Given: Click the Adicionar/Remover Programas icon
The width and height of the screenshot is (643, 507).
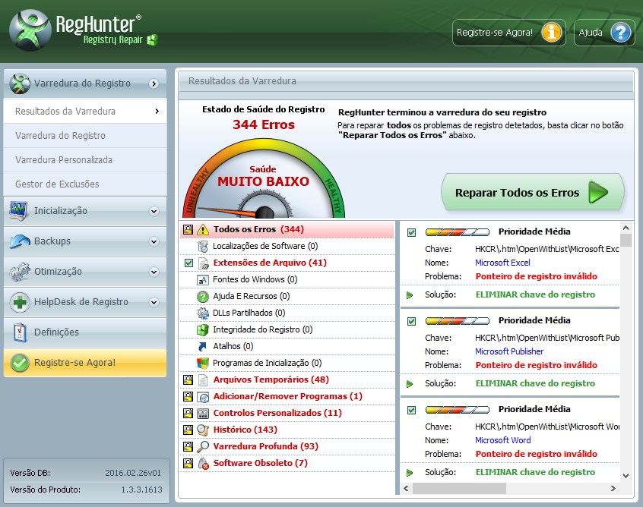Looking at the screenshot, I should pyautogui.click(x=203, y=397).
